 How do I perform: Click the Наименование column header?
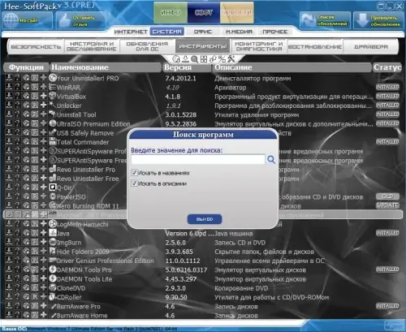[106, 67]
